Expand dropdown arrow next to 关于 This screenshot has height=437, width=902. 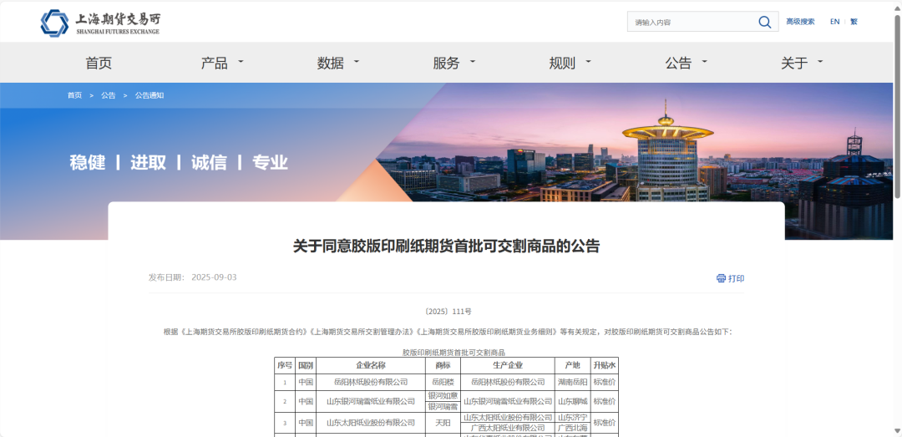(x=820, y=61)
